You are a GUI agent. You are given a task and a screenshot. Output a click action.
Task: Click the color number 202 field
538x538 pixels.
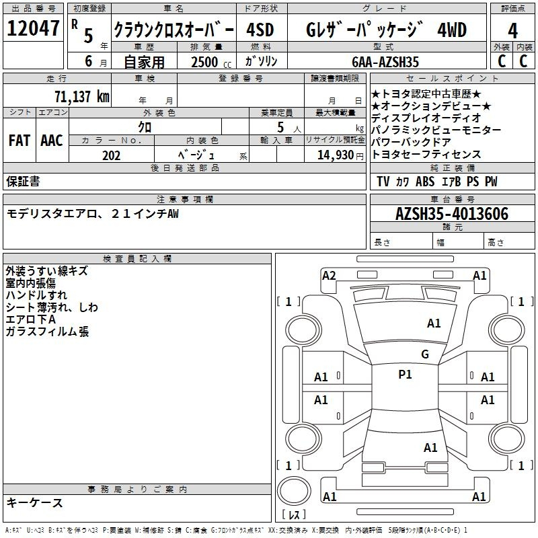[x=112, y=155]
